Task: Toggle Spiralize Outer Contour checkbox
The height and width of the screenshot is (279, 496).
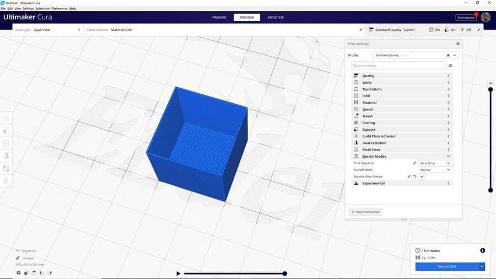Action: tap(422, 176)
